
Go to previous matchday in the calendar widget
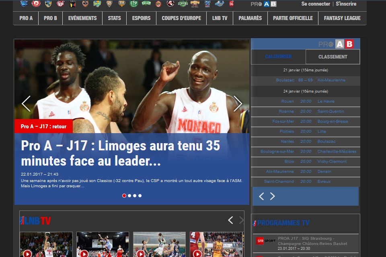click(x=261, y=196)
